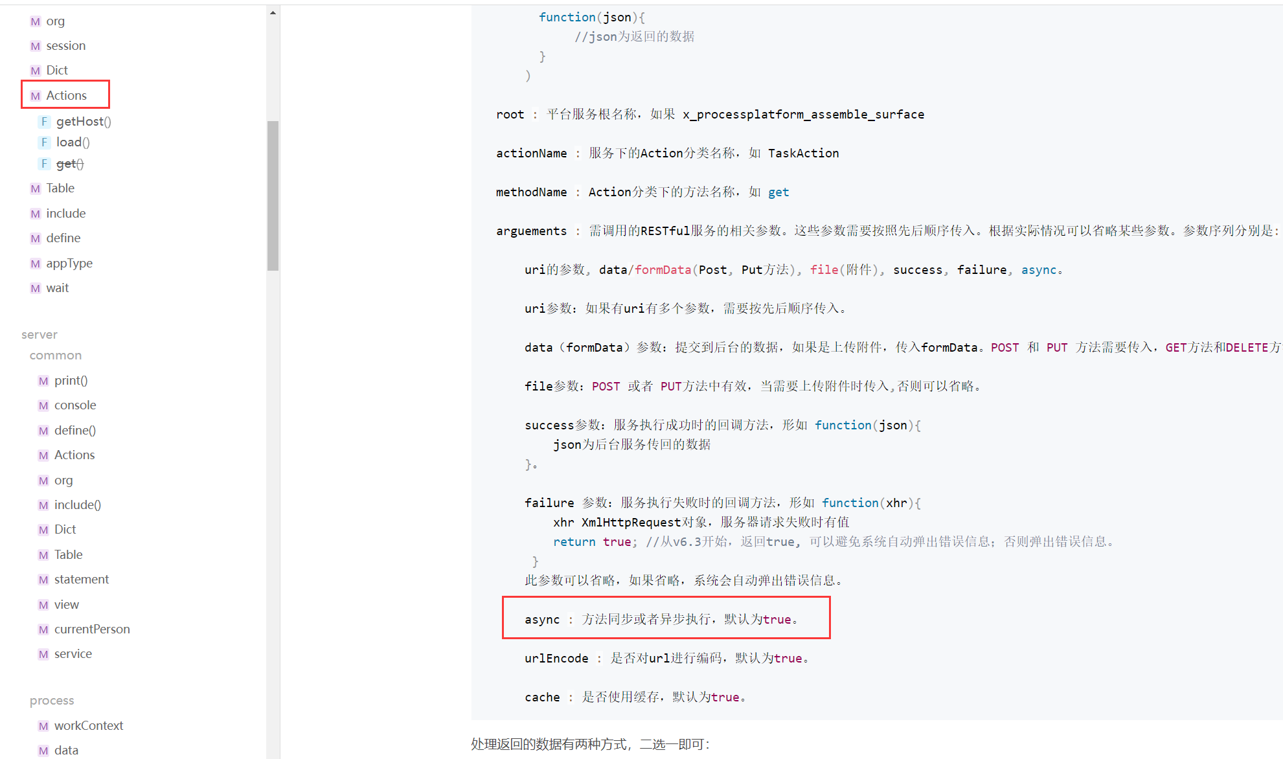Screen dimensions: 1283x759
Task: Open the include module above define
Action: (65, 213)
